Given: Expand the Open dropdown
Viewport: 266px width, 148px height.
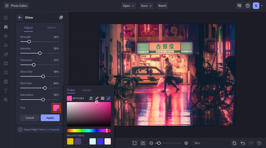Looking at the screenshot, I should click(128, 6).
